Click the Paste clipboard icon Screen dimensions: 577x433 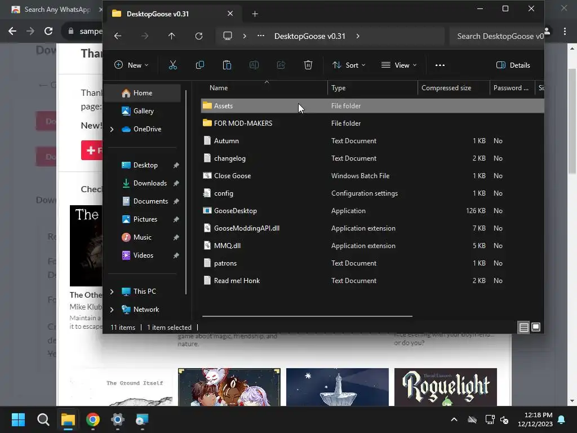pos(227,65)
